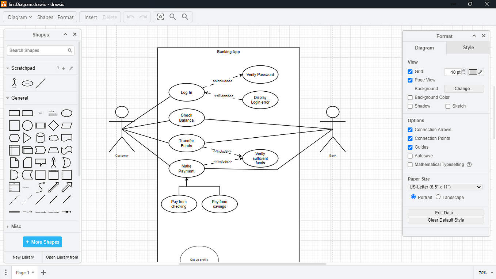Click the cloud shape in the shapes panel
The image size is (496, 279).
(x=53, y=138)
